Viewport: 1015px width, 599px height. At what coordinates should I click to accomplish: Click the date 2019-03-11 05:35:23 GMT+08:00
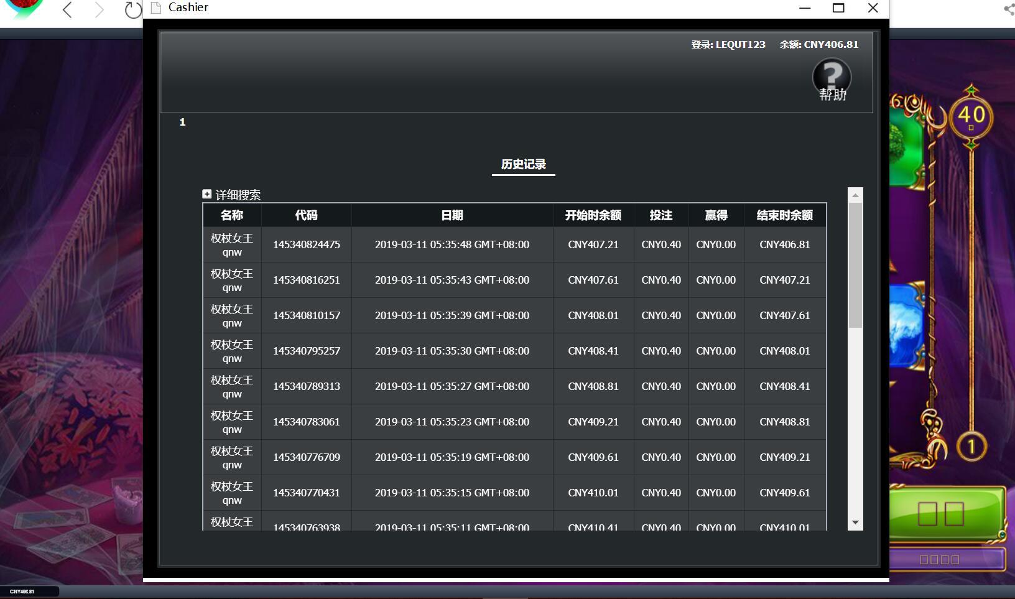coord(452,422)
